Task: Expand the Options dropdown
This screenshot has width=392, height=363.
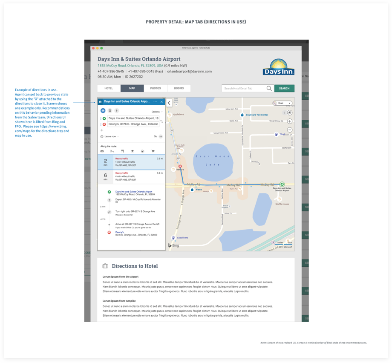Action: coord(157,112)
